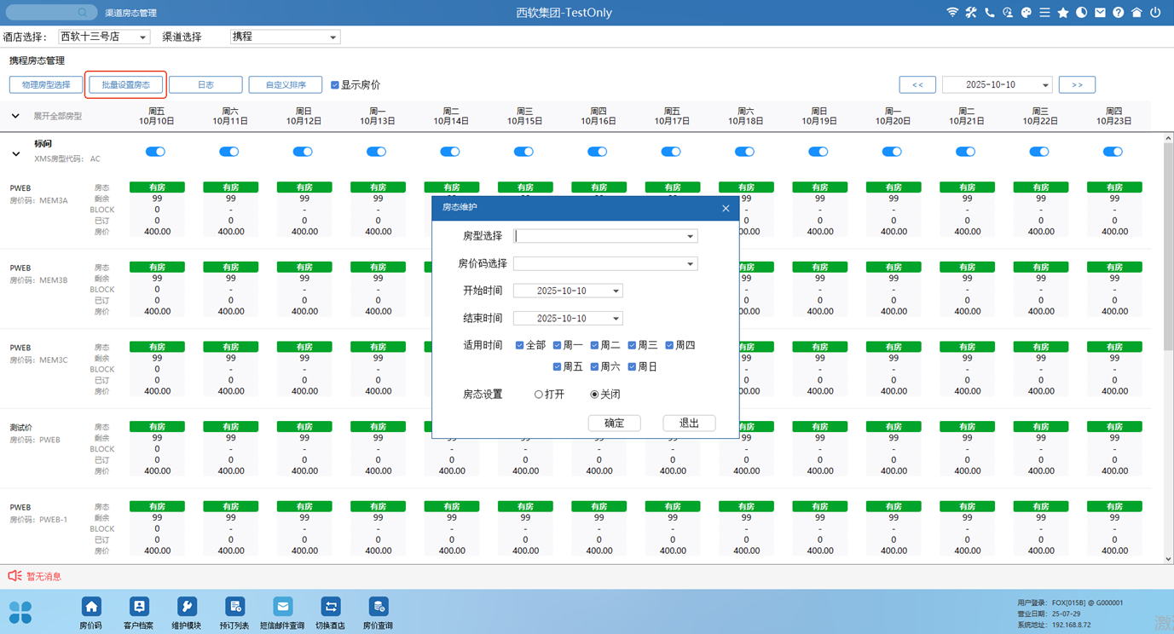This screenshot has width=1174, height=634.
Task: Click the palette theme icon in title bar
Action: (x=1027, y=13)
